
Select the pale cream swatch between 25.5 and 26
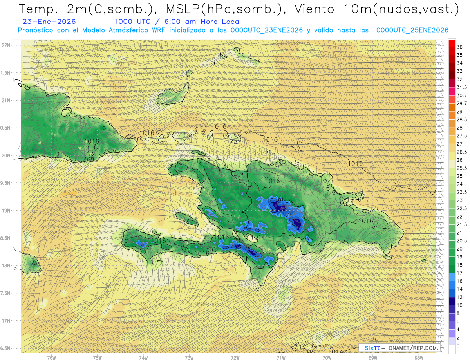452,164
